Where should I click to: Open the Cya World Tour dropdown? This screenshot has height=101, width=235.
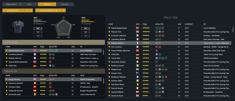pos(15,11)
